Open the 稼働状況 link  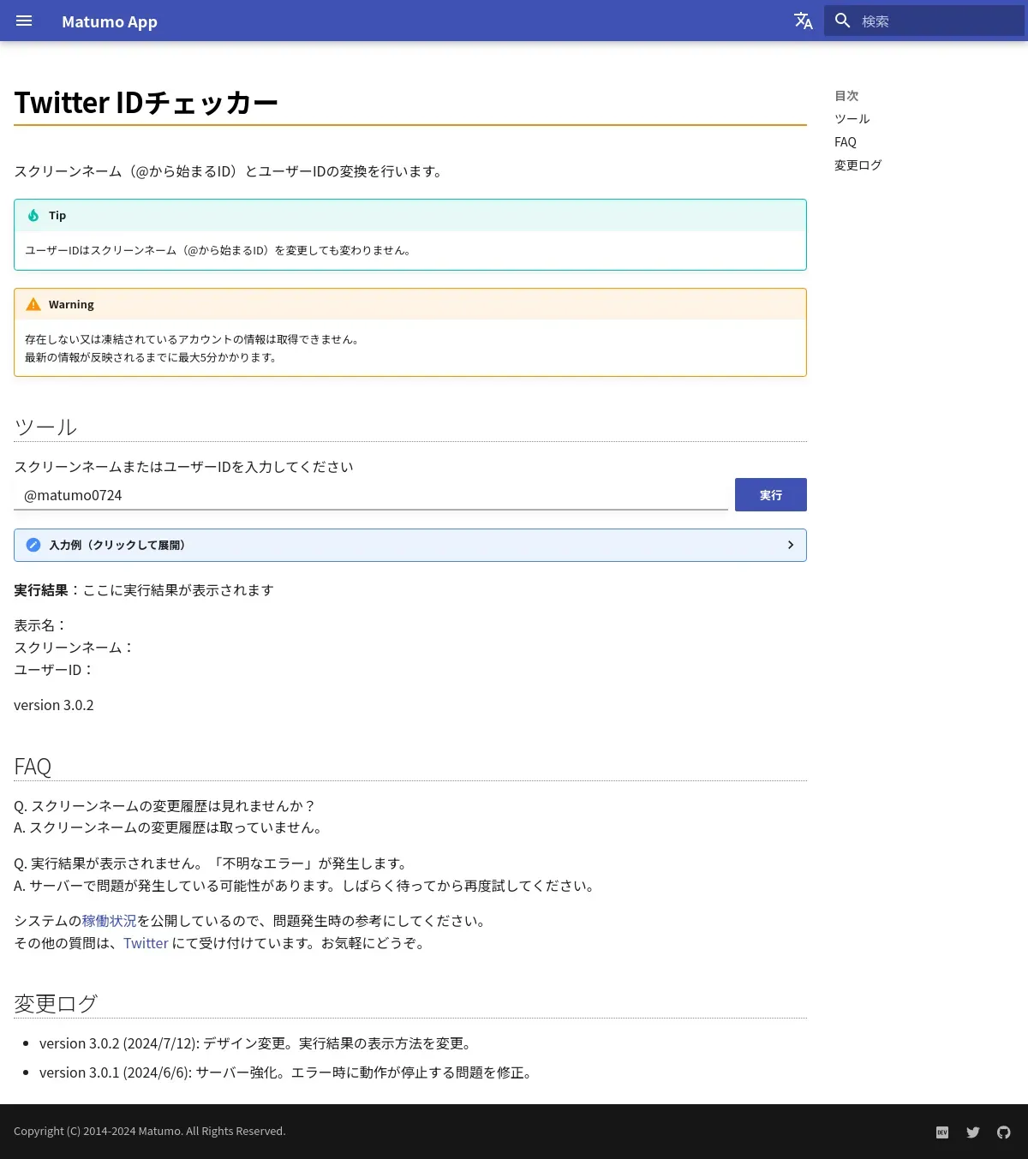tap(110, 921)
